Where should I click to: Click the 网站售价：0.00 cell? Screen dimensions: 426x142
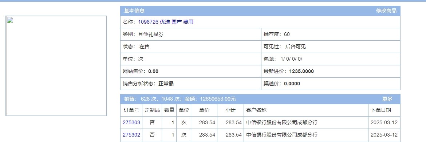point(190,71)
